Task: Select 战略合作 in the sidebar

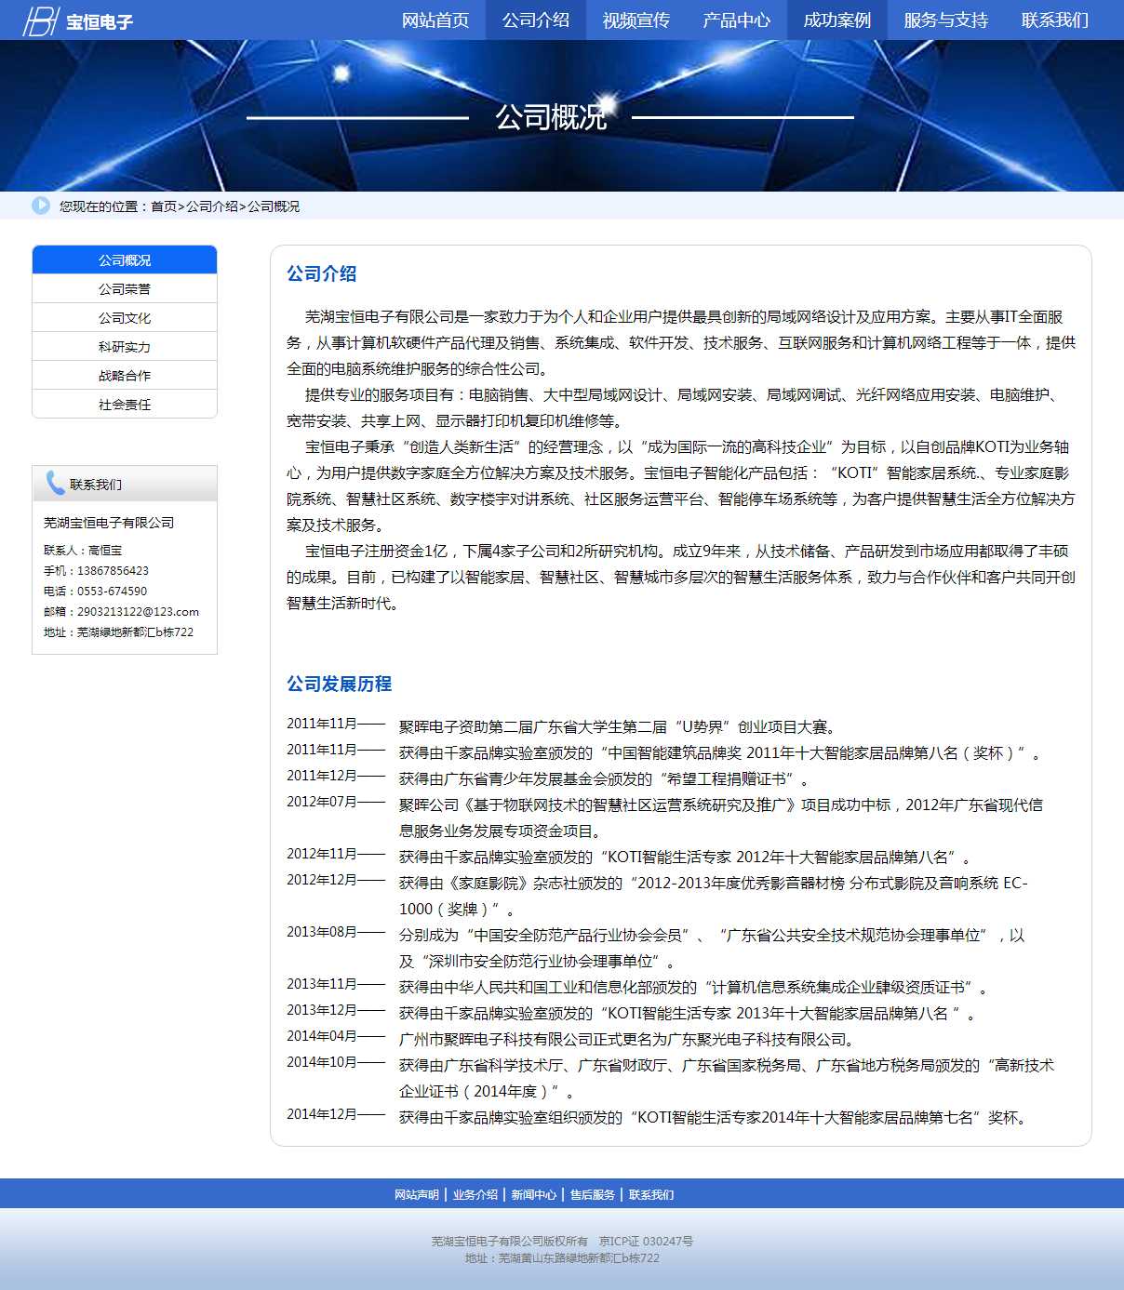Action: click(x=125, y=376)
